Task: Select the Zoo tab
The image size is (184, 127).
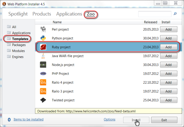Action: point(91,14)
